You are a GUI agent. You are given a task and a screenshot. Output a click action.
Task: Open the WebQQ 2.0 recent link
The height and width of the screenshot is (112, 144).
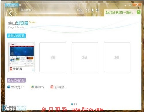(16, 87)
